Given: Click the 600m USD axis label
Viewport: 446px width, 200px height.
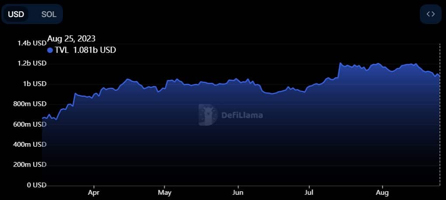Looking at the screenshot, I should (x=30, y=124).
